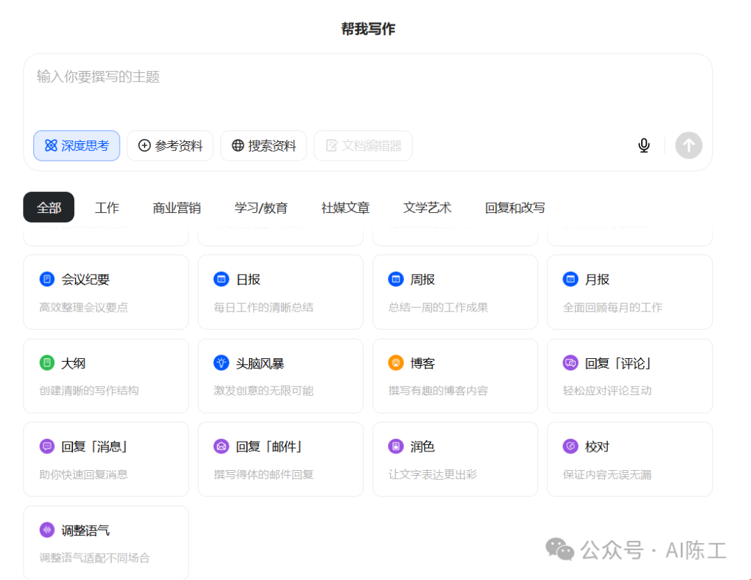Choose the 周报 weekly report card
Screen dimensions: 751x580
tap(455, 292)
